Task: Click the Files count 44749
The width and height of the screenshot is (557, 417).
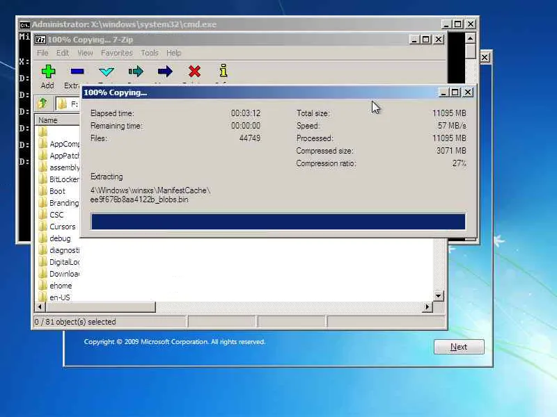Action: click(250, 138)
